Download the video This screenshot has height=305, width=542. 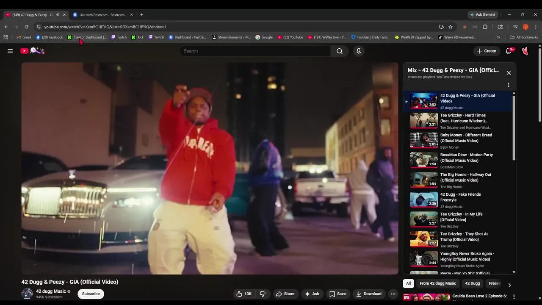pyautogui.click(x=368, y=294)
